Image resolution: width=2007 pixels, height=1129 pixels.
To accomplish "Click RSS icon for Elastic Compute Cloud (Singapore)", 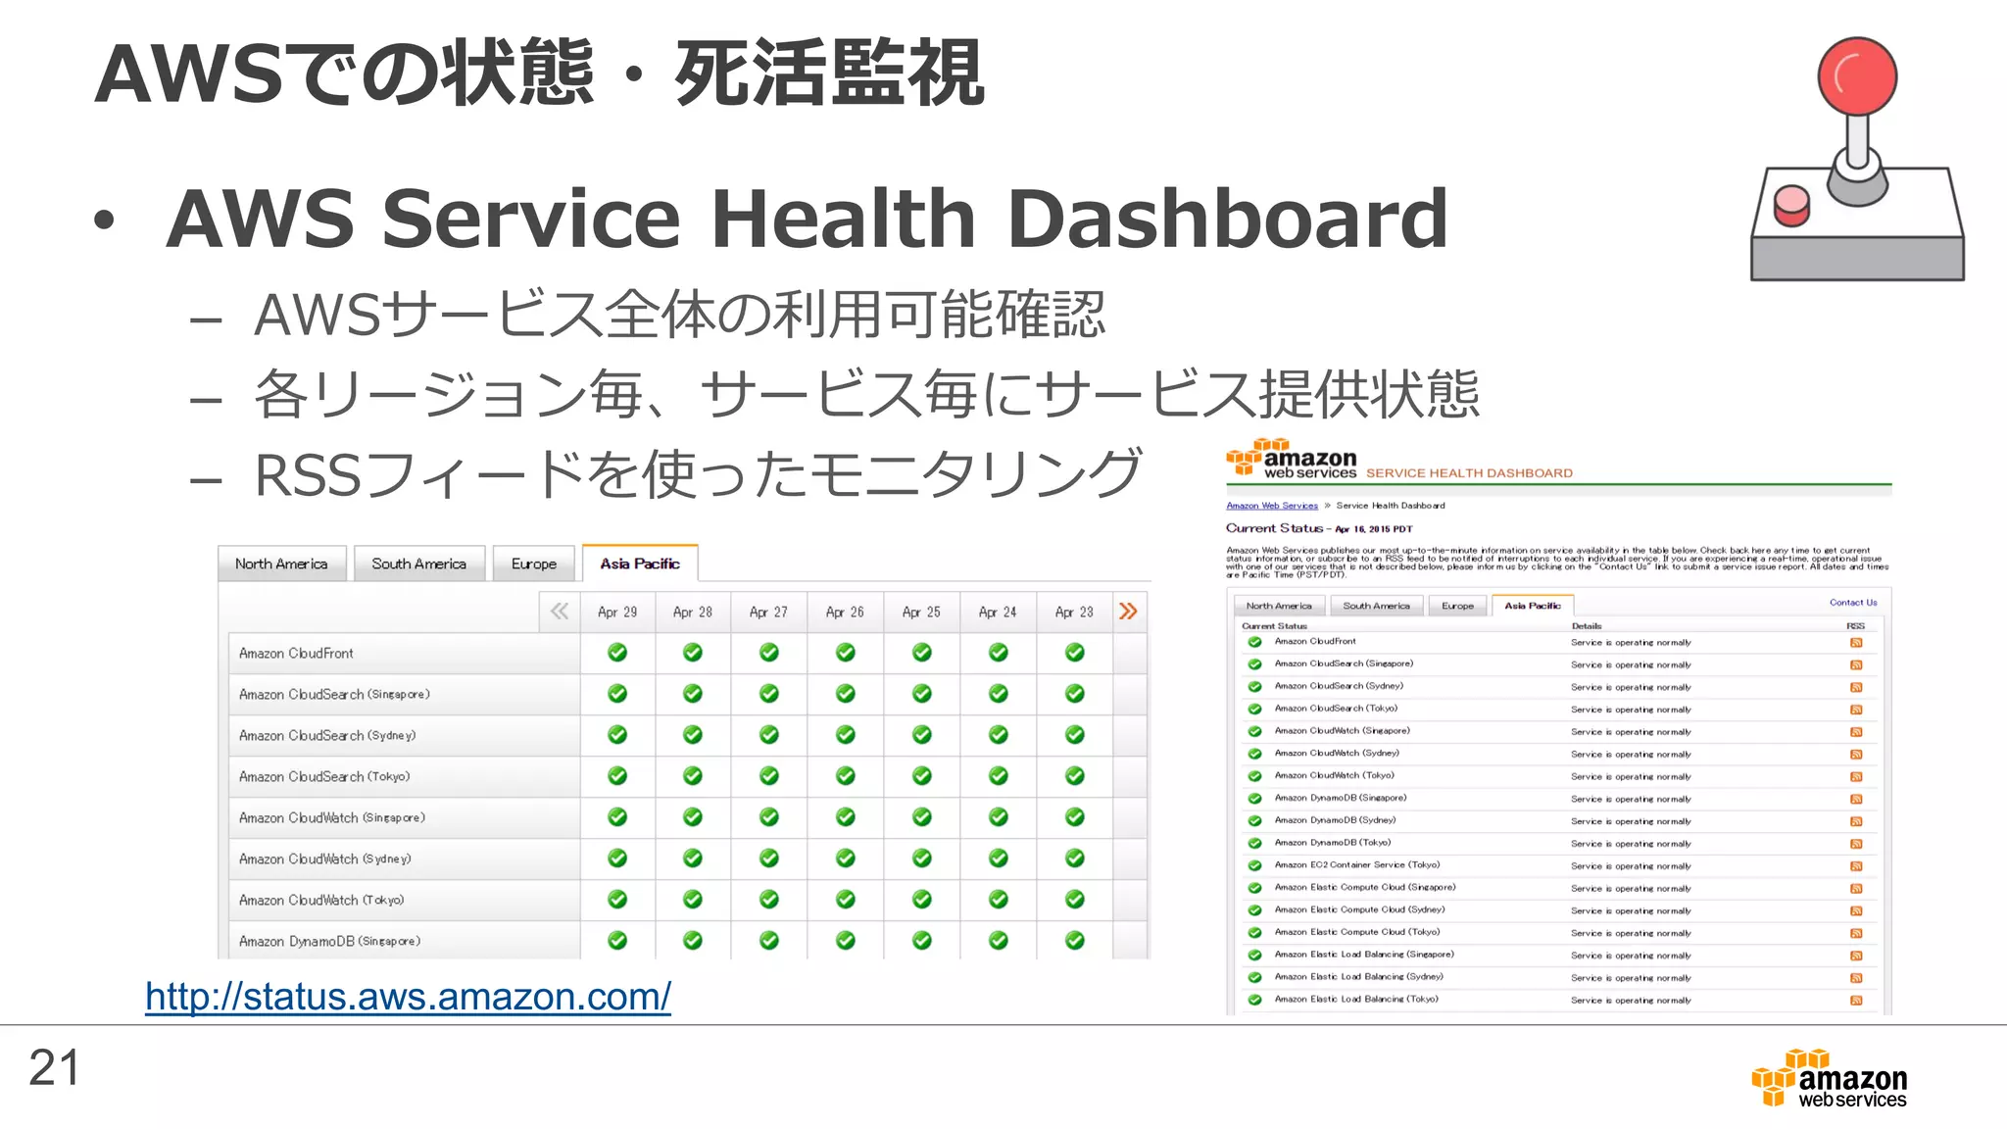I will pyautogui.click(x=1856, y=889).
